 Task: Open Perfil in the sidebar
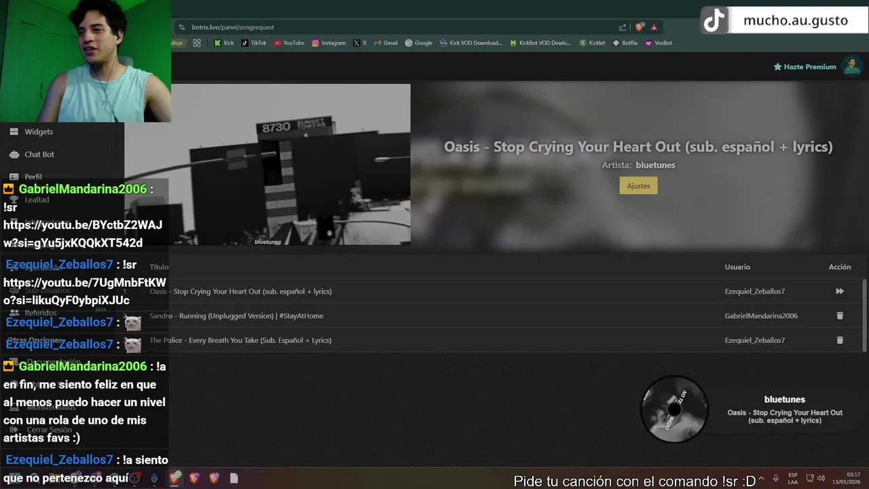[33, 177]
